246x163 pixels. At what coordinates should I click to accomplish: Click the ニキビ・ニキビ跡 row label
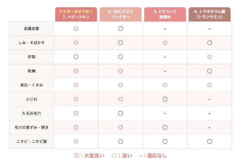click(x=31, y=141)
